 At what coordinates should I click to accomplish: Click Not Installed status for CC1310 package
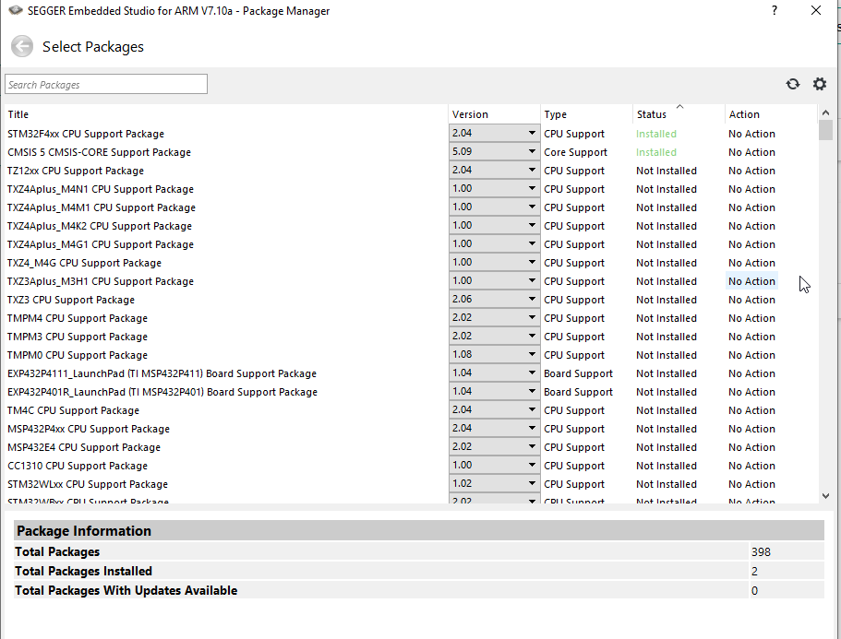point(667,466)
